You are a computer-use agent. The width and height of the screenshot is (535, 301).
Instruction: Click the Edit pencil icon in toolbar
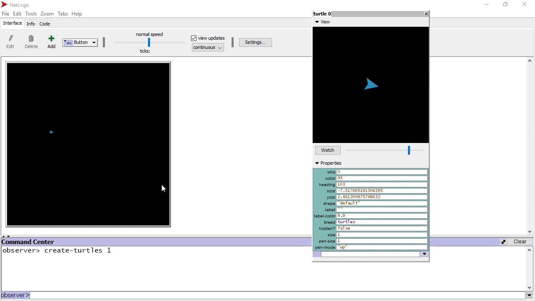click(x=10, y=39)
